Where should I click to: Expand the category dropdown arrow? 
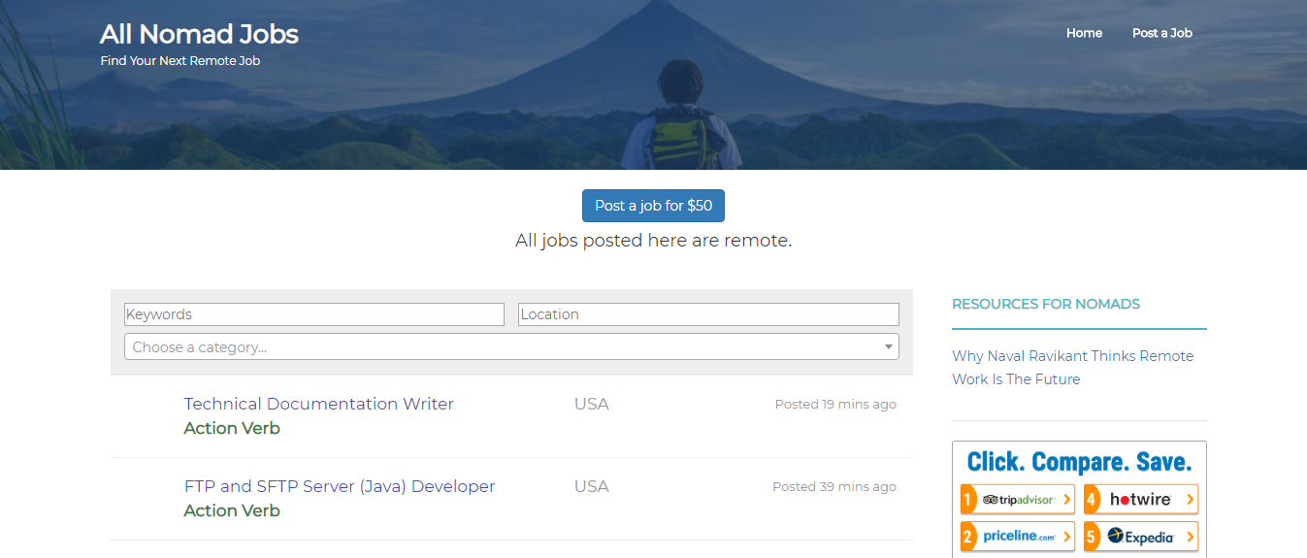coord(888,346)
